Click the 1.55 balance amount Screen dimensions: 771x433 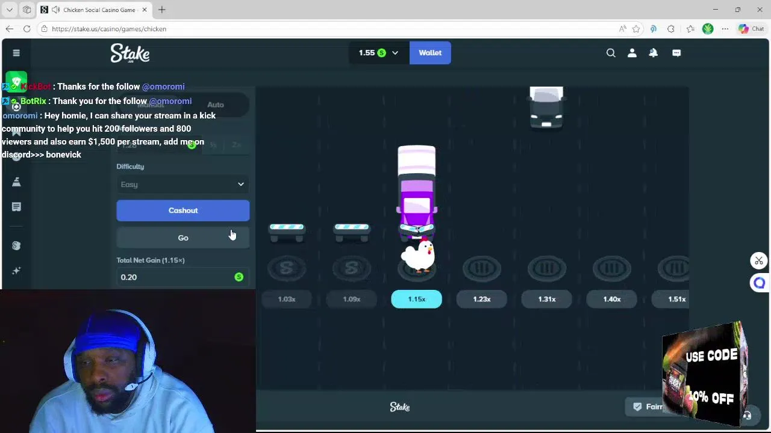[x=367, y=53]
